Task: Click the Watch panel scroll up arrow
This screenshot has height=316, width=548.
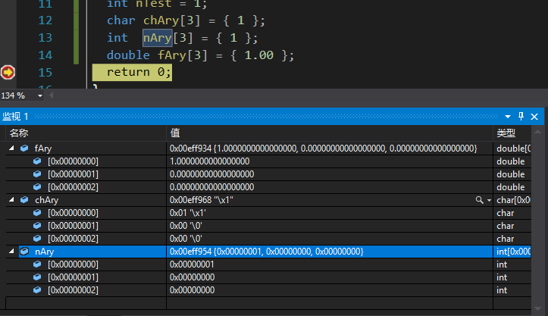Action: [x=538, y=132]
